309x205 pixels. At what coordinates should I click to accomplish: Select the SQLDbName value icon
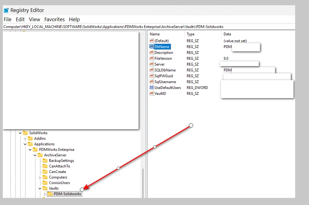(151, 70)
